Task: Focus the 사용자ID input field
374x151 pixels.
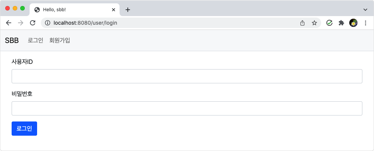Action: coord(187,76)
